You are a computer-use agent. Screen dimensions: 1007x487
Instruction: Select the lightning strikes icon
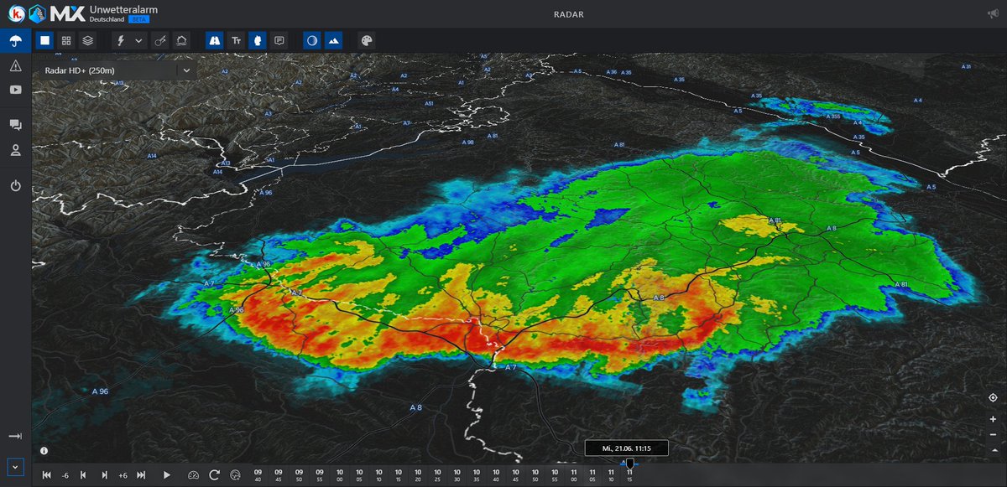coord(122,39)
